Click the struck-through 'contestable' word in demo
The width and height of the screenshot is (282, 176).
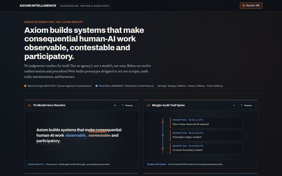pyautogui.click(x=100, y=136)
